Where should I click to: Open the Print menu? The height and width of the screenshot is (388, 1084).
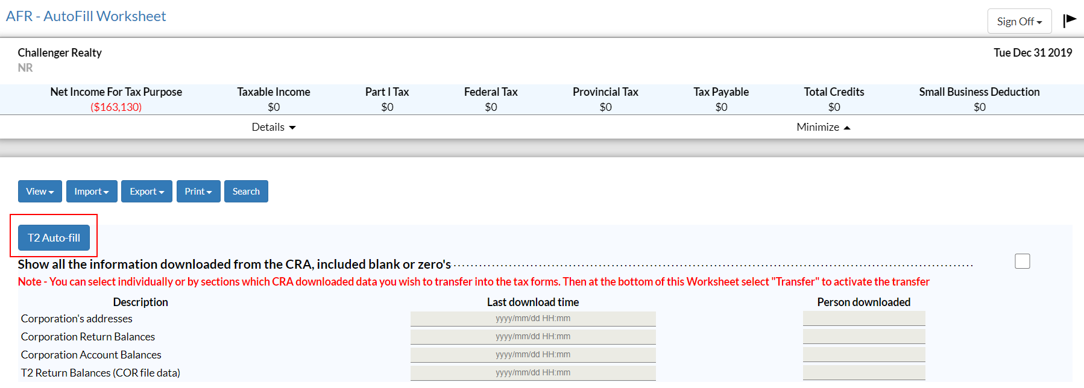coord(198,192)
